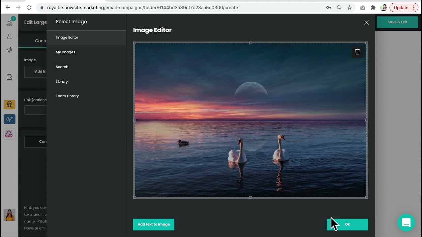422x237 pixels.
Task: Open the chat support bubble
Action: [x=406, y=223]
